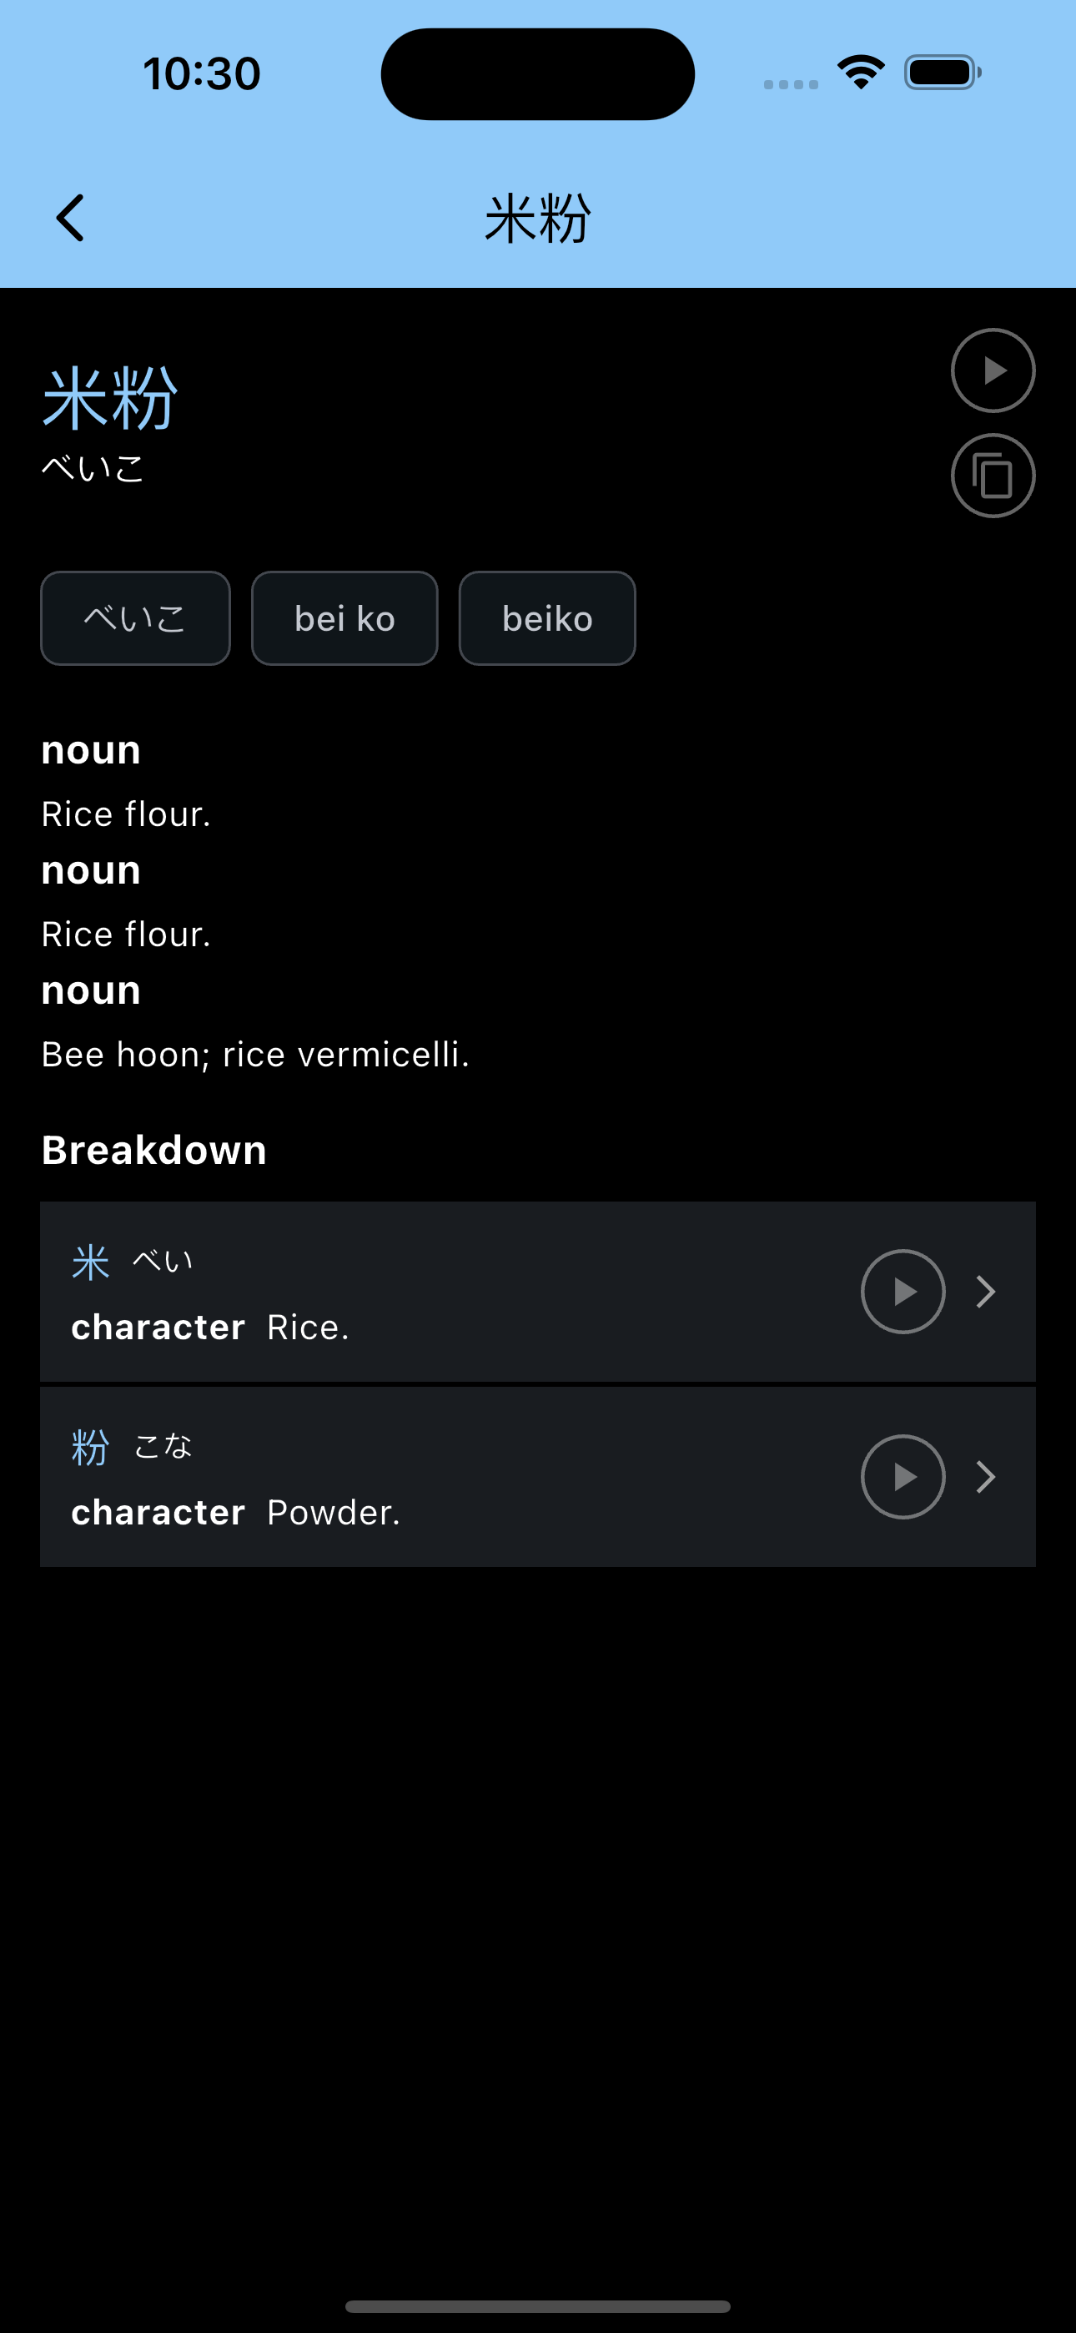Select the 'bei ko' romaji chip
This screenshot has height=2333, width=1076.
(x=344, y=618)
